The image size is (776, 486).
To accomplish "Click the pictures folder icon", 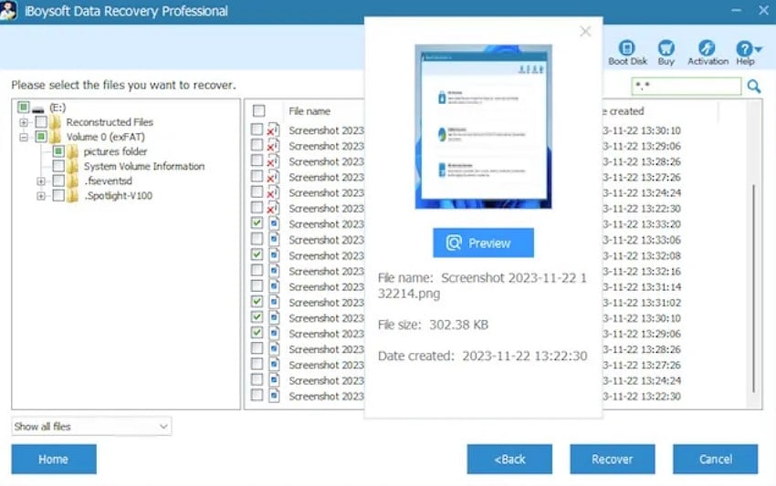I will click(x=72, y=151).
